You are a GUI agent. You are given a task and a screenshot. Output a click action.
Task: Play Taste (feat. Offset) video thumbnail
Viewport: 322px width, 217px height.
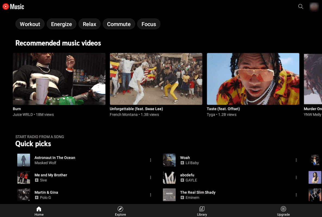tap(253, 79)
